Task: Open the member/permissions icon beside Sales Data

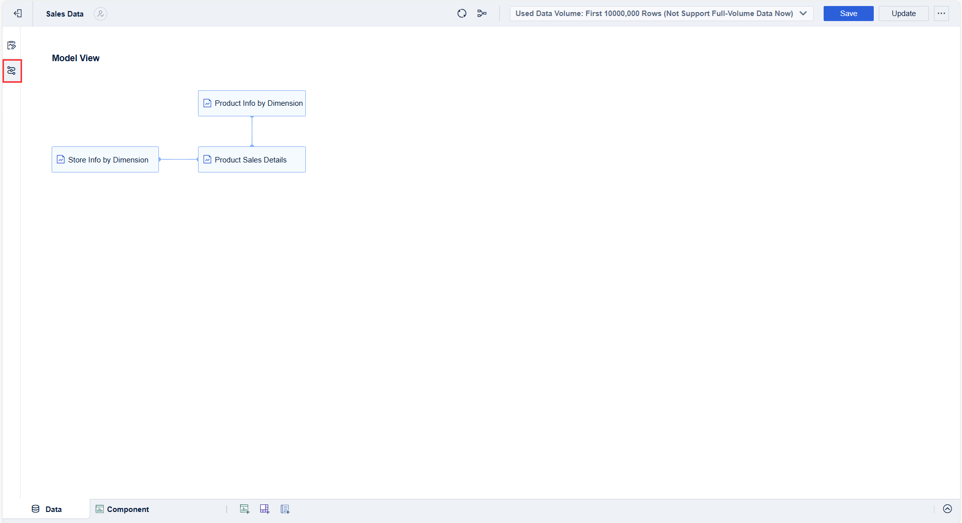Action: (100, 14)
